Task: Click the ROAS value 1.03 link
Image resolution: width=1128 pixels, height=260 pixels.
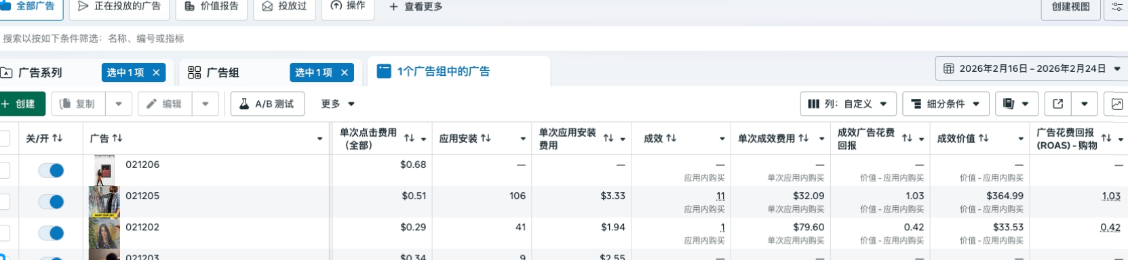Action: click(x=1111, y=196)
